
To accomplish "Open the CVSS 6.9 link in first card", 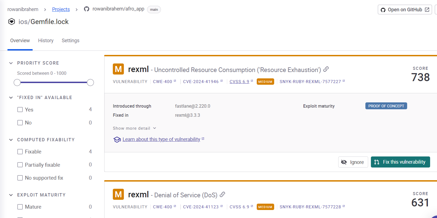I will [x=239, y=82].
